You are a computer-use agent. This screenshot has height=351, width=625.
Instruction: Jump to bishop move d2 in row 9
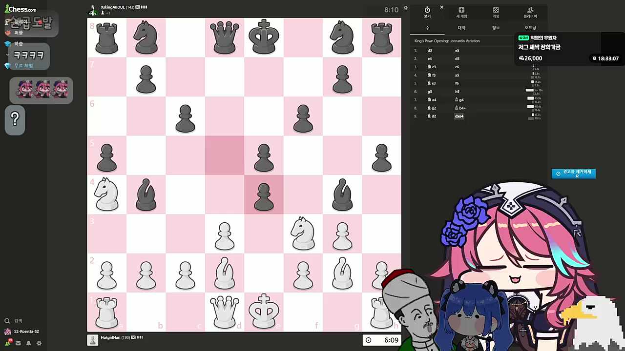point(432,116)
